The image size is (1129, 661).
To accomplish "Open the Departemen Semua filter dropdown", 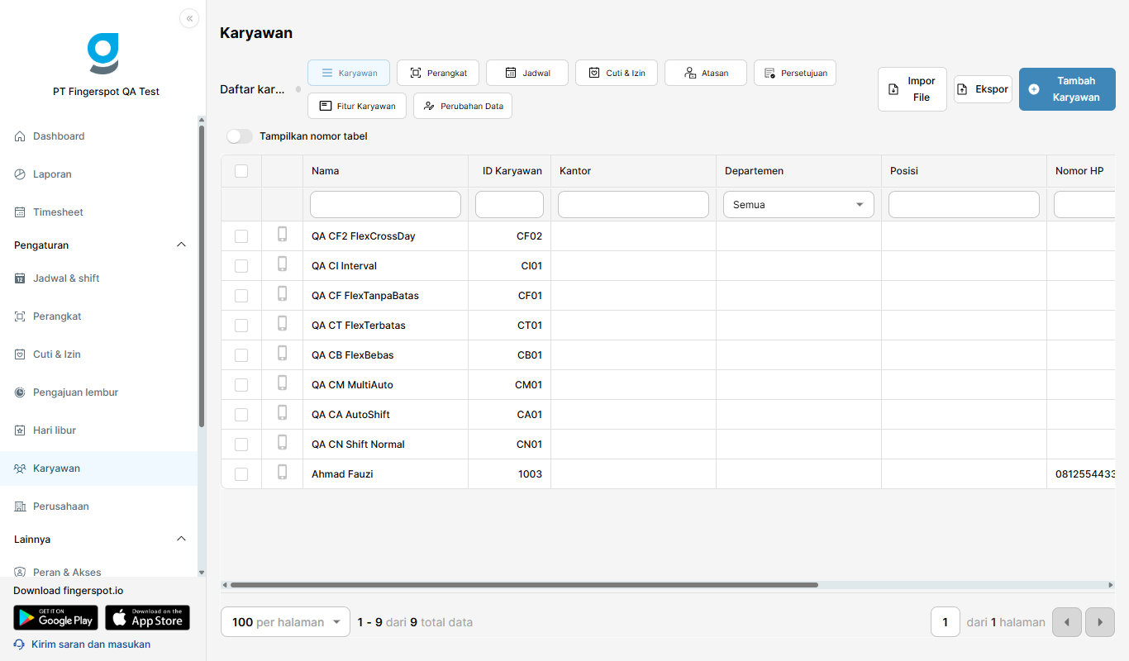I will (x=798, y=205).
